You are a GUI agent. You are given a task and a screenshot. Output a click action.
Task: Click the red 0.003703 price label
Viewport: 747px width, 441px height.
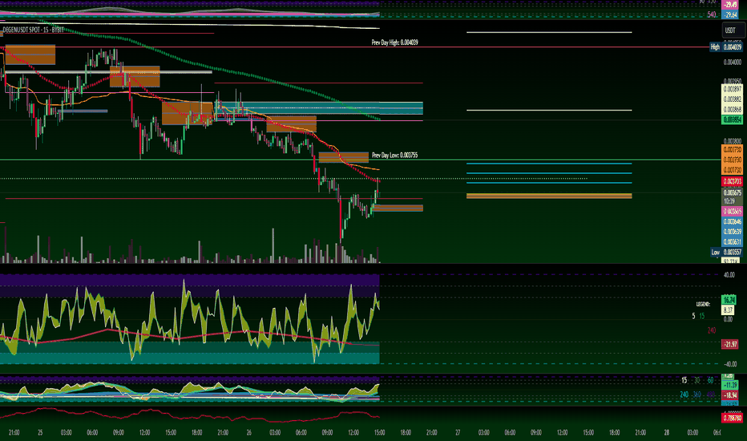coord(733,181)
